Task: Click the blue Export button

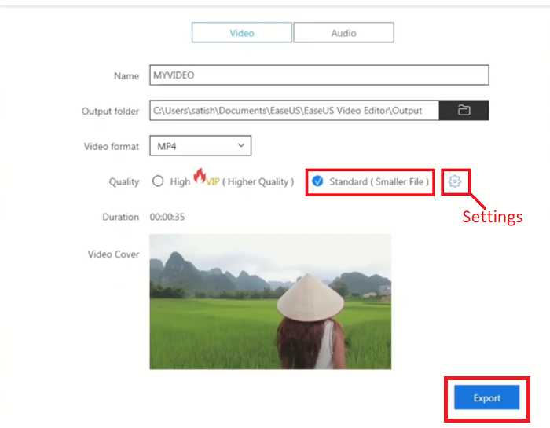Action: 487,397
